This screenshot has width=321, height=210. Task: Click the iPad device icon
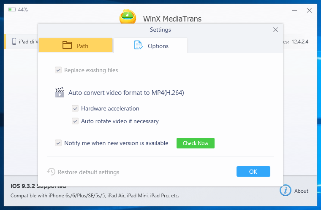pyautogui.click(x=14, y=41)
